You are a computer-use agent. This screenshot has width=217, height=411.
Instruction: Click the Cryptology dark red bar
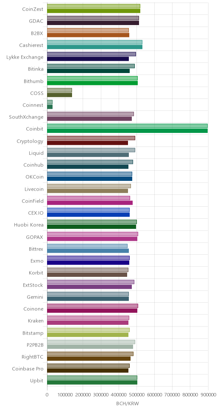tap(87, 143)
